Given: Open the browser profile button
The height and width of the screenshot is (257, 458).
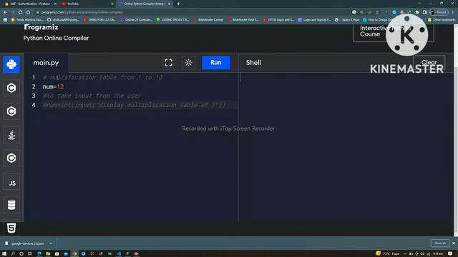Looking at the screenshot, I should tap(439, 12).
